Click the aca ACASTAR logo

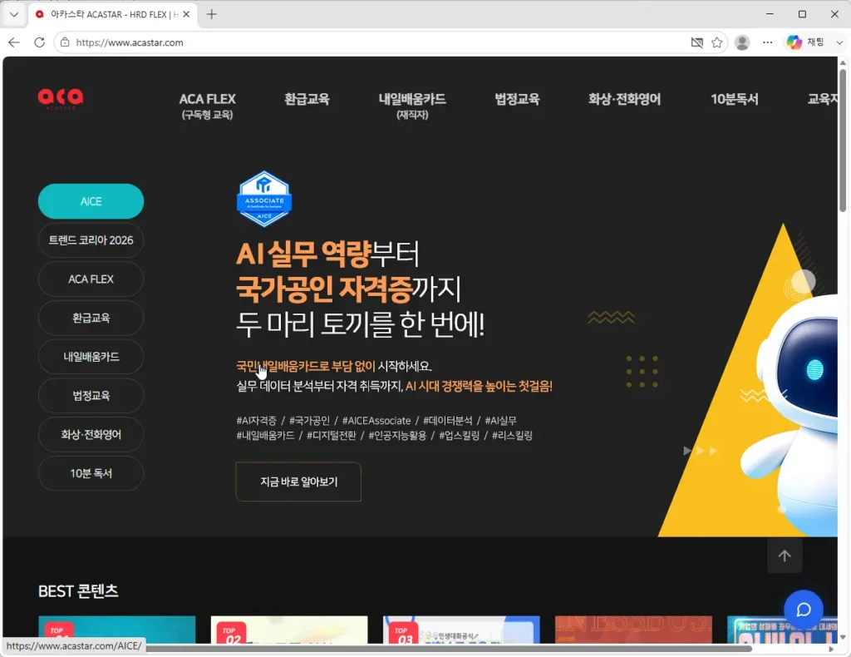tap(61, 99)
